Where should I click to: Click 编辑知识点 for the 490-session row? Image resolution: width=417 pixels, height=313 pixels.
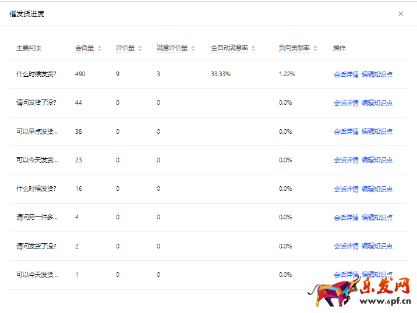[377, 74]
